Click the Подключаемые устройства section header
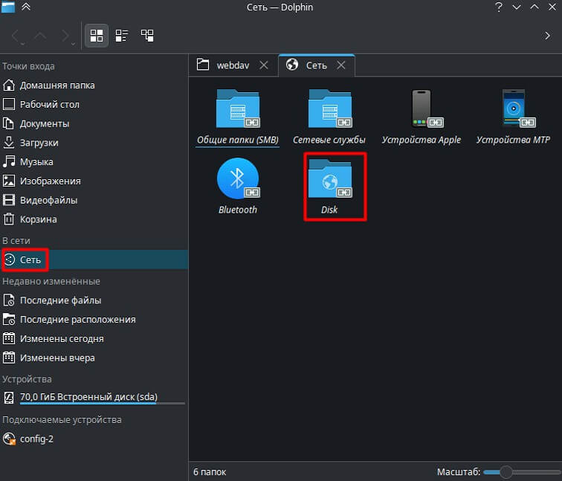Screen dimensions: 562x481 click(x=62, y=420)
